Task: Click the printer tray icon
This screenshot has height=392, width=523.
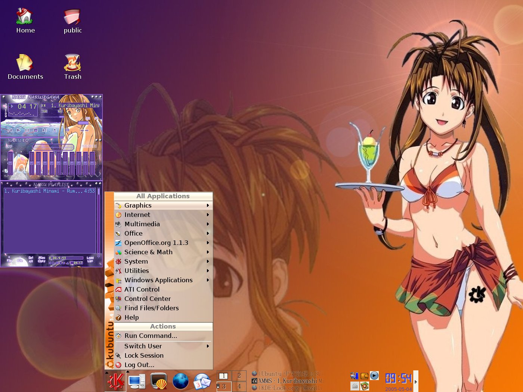Action: [355, 386]
